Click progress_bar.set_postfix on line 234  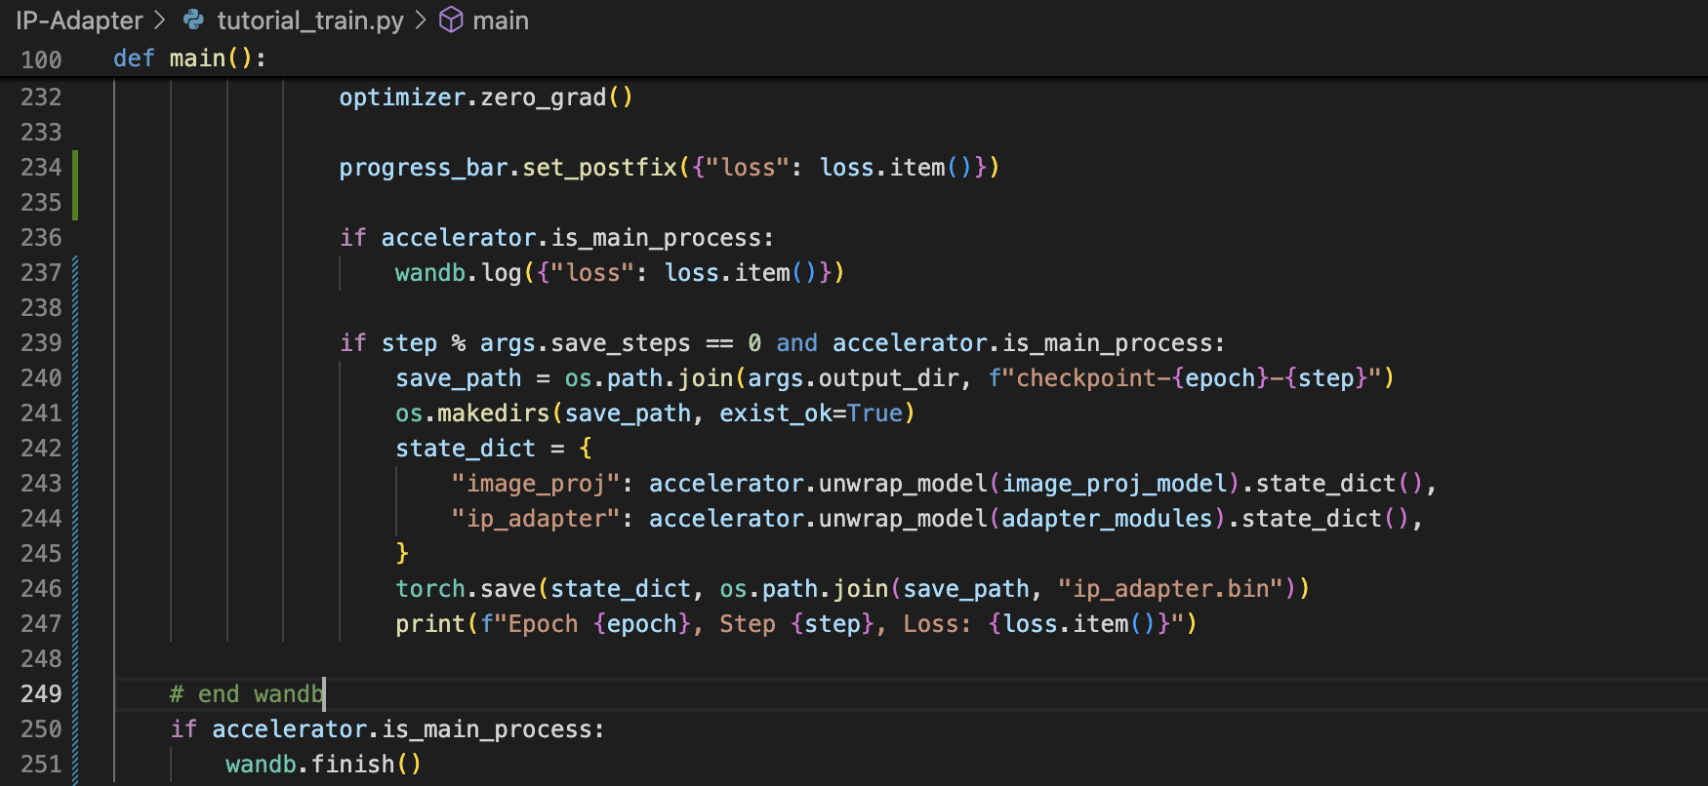coord(508,168)
